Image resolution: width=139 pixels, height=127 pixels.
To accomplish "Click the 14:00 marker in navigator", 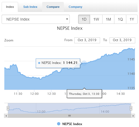I will [x=105, y=112].
